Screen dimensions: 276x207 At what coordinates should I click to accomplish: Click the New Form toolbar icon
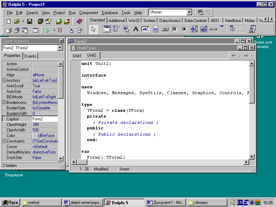click(36, 30)
